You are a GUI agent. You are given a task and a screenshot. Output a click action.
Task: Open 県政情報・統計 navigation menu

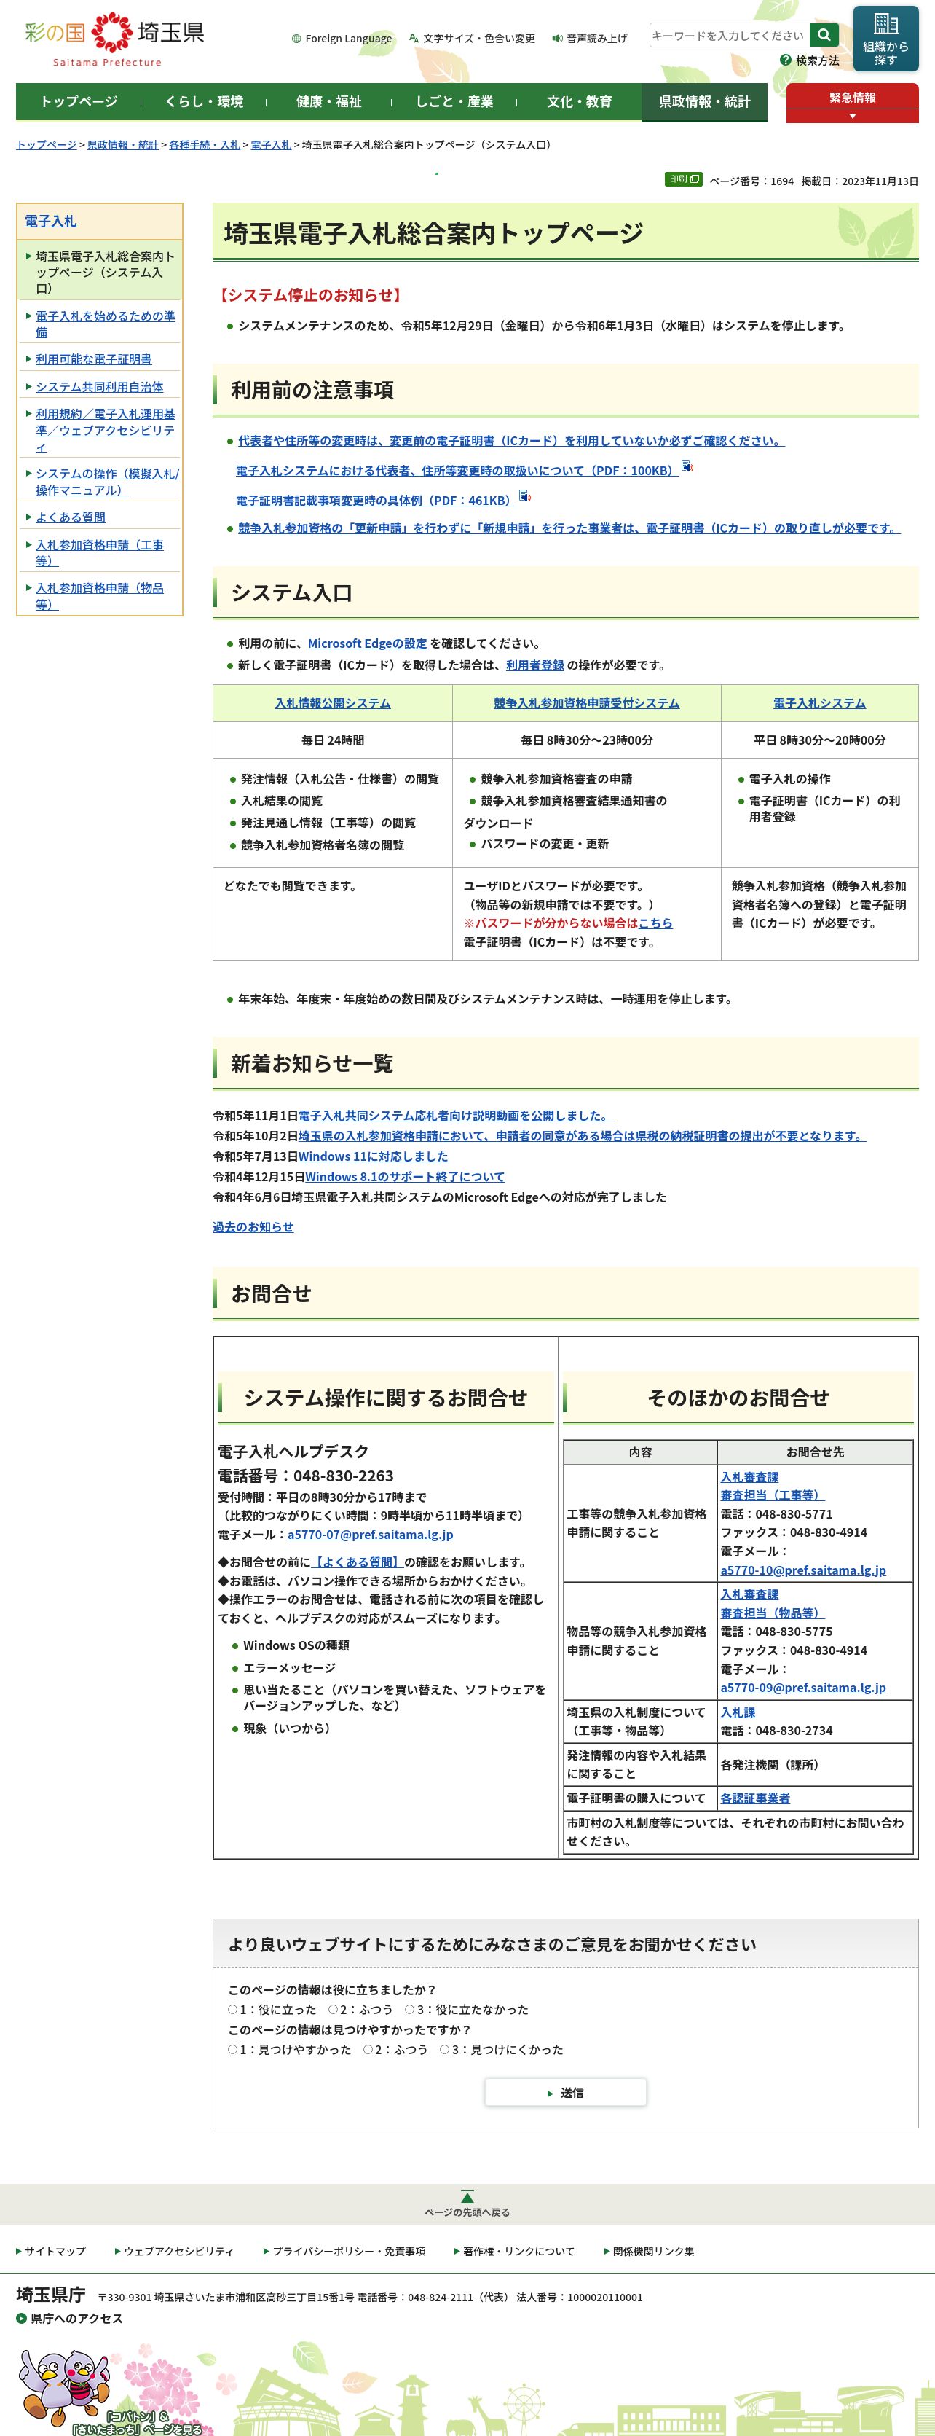pyautogui.click(x=704, y=102)
